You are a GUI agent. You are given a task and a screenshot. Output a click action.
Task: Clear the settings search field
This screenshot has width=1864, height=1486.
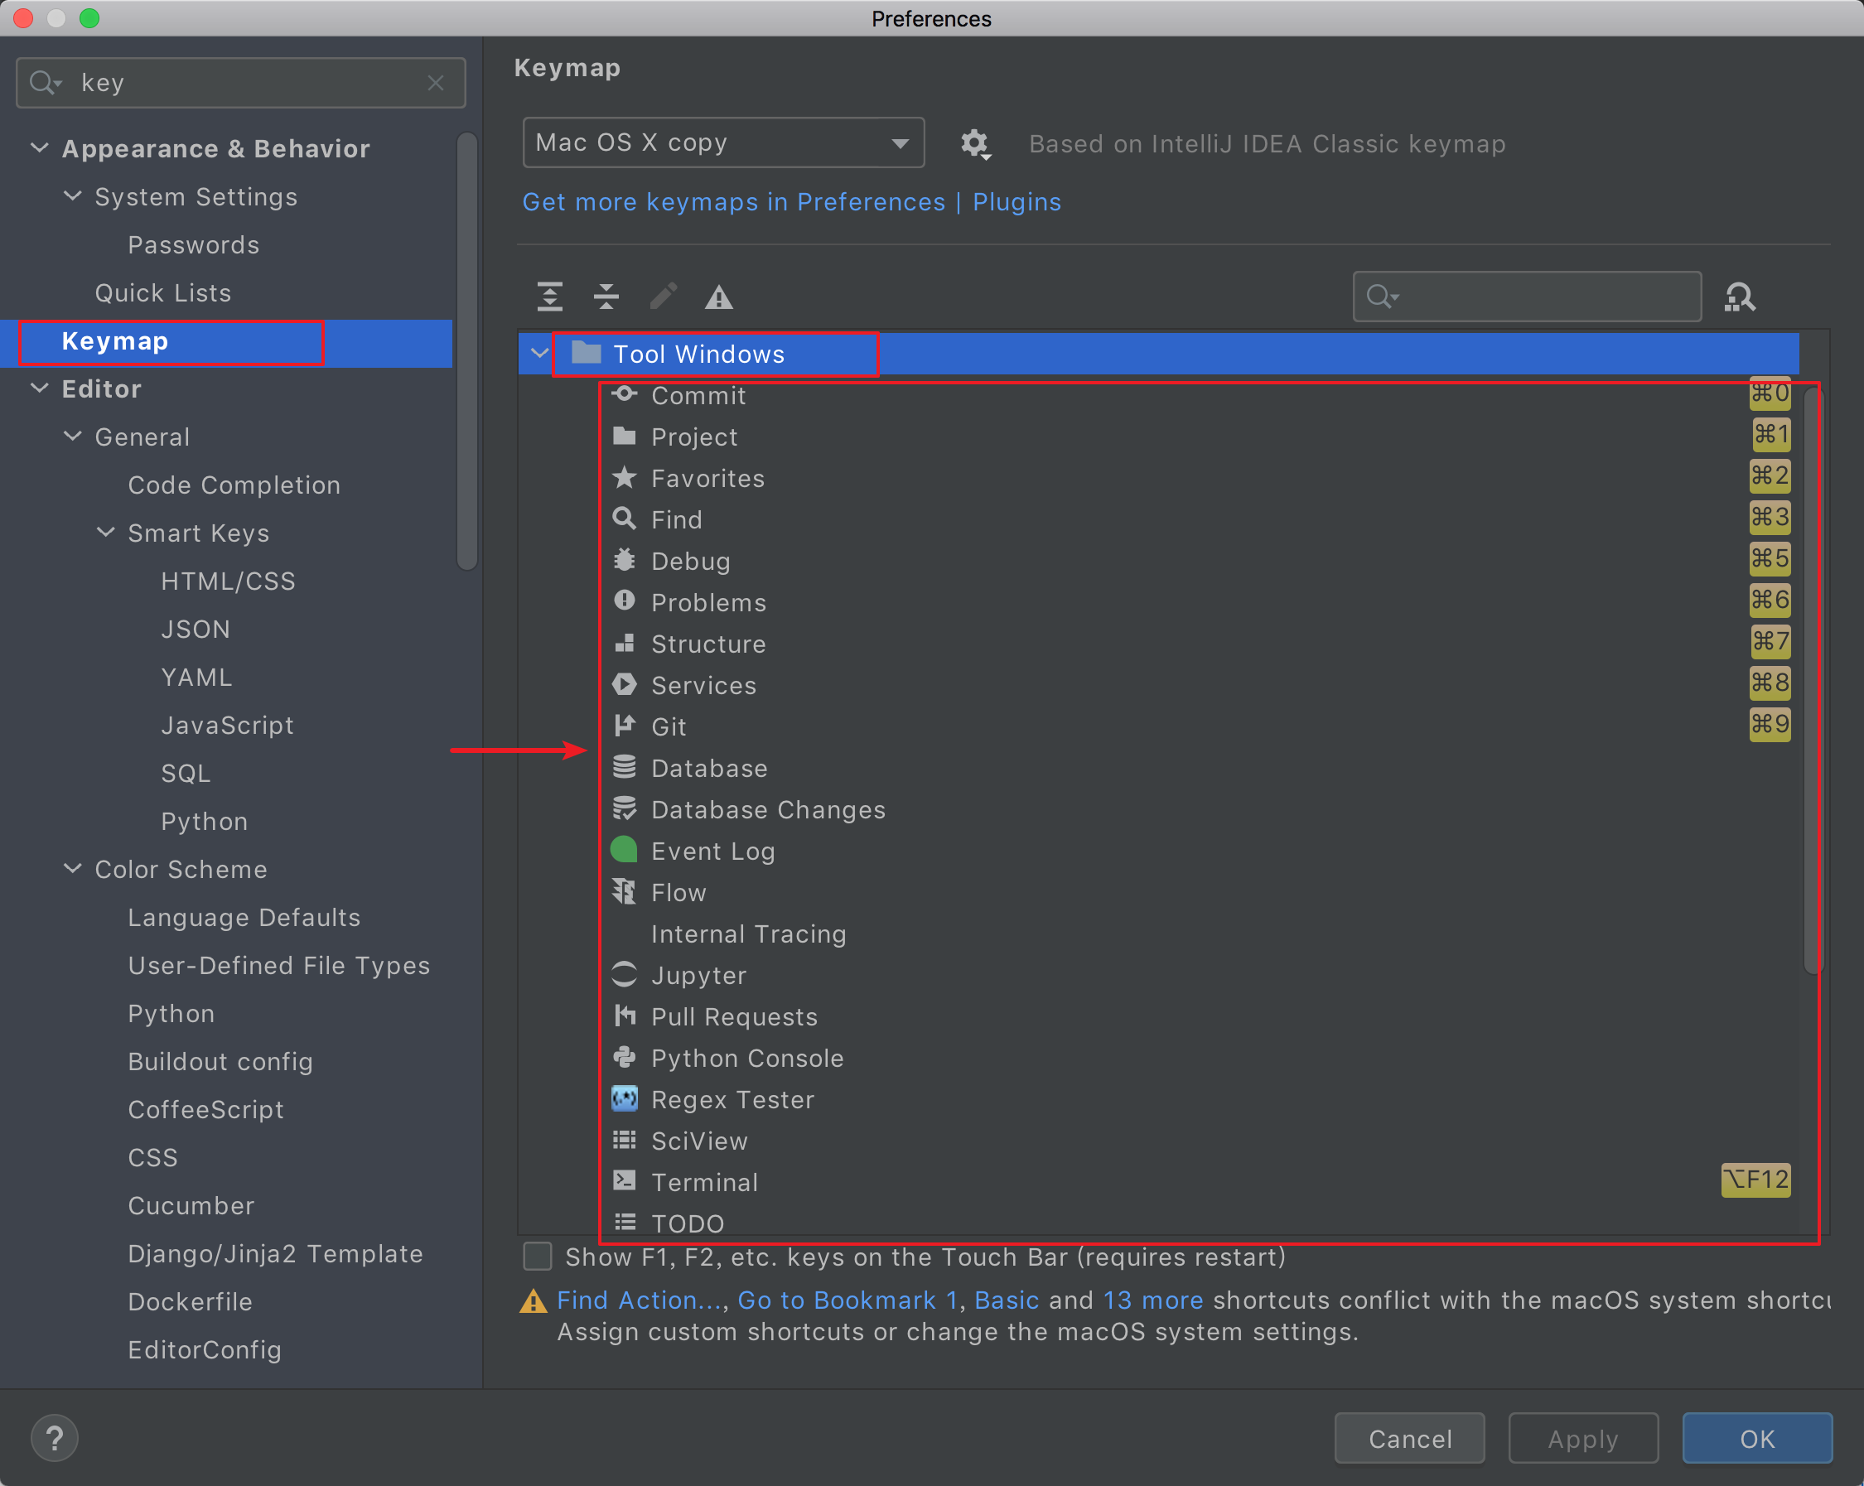pos(436,83)
